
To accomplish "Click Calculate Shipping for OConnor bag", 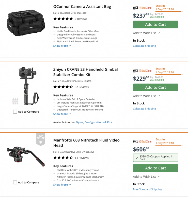I will (144, 46).
